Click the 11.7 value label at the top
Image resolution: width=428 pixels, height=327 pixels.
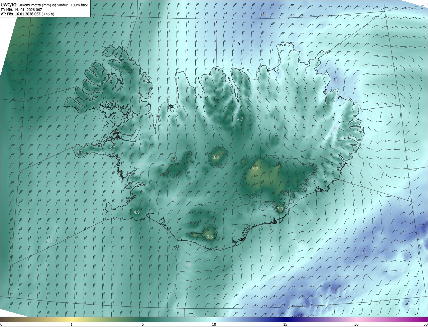[x=264, y=14]
